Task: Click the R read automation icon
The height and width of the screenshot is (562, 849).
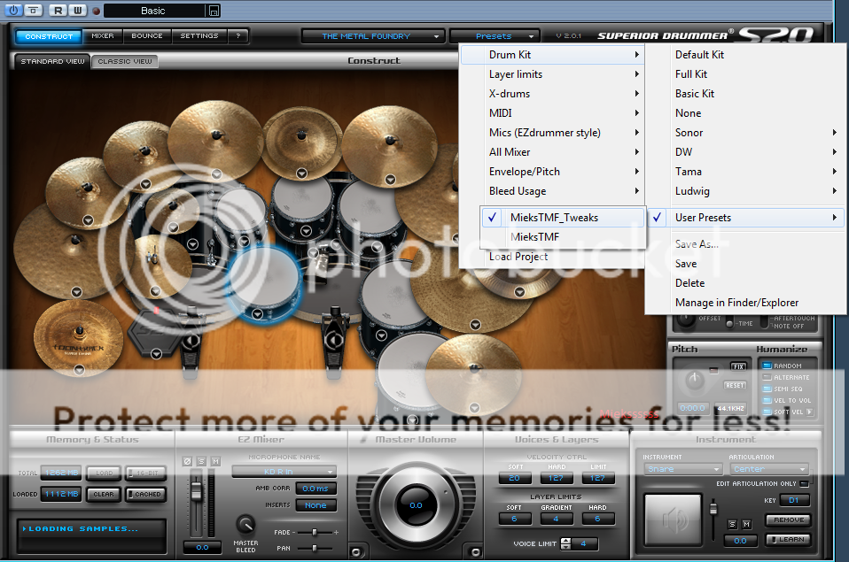Action: (58, 11)
